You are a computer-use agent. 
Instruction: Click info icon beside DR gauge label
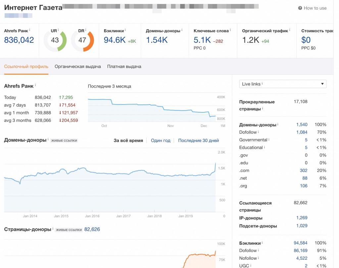pos(86,30)
